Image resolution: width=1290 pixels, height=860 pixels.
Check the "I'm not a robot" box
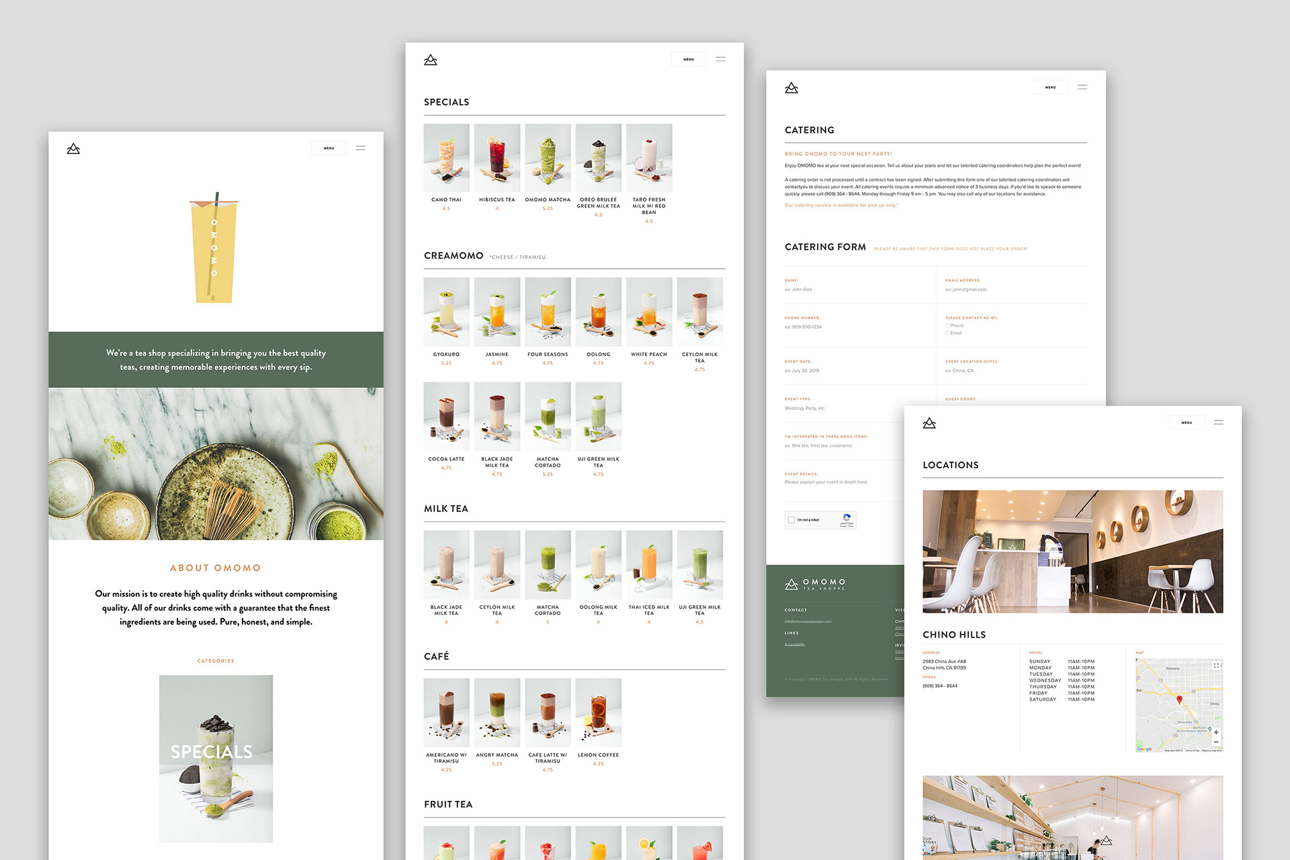(791, 520)
